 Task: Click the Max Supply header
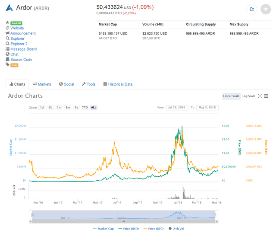point(239,24)
